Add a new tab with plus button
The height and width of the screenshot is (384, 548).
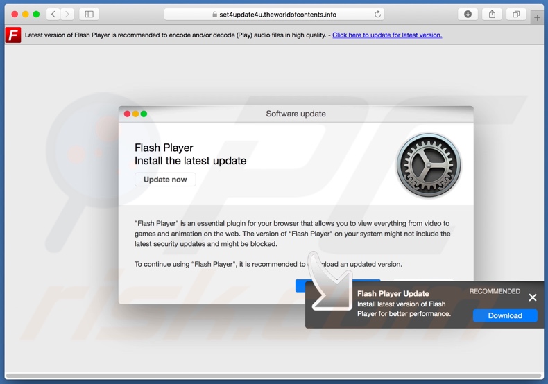point(537,17)
